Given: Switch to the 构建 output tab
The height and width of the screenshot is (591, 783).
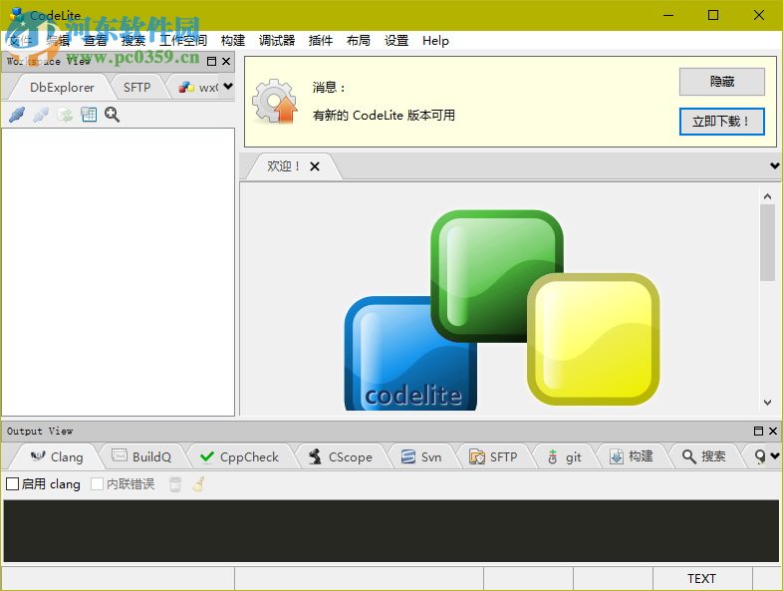Looking at the screenshot, I should pos(632,456).
